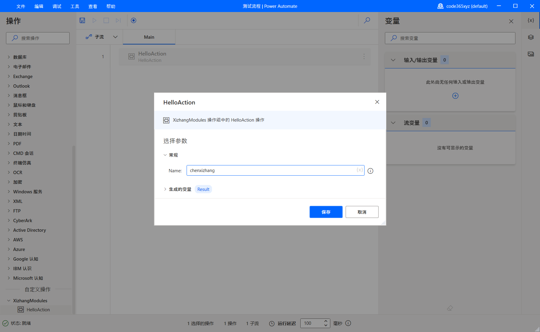Click the actions pane scrollbar
Viewport: 540px width, 332px height.
tap(73, 230)
